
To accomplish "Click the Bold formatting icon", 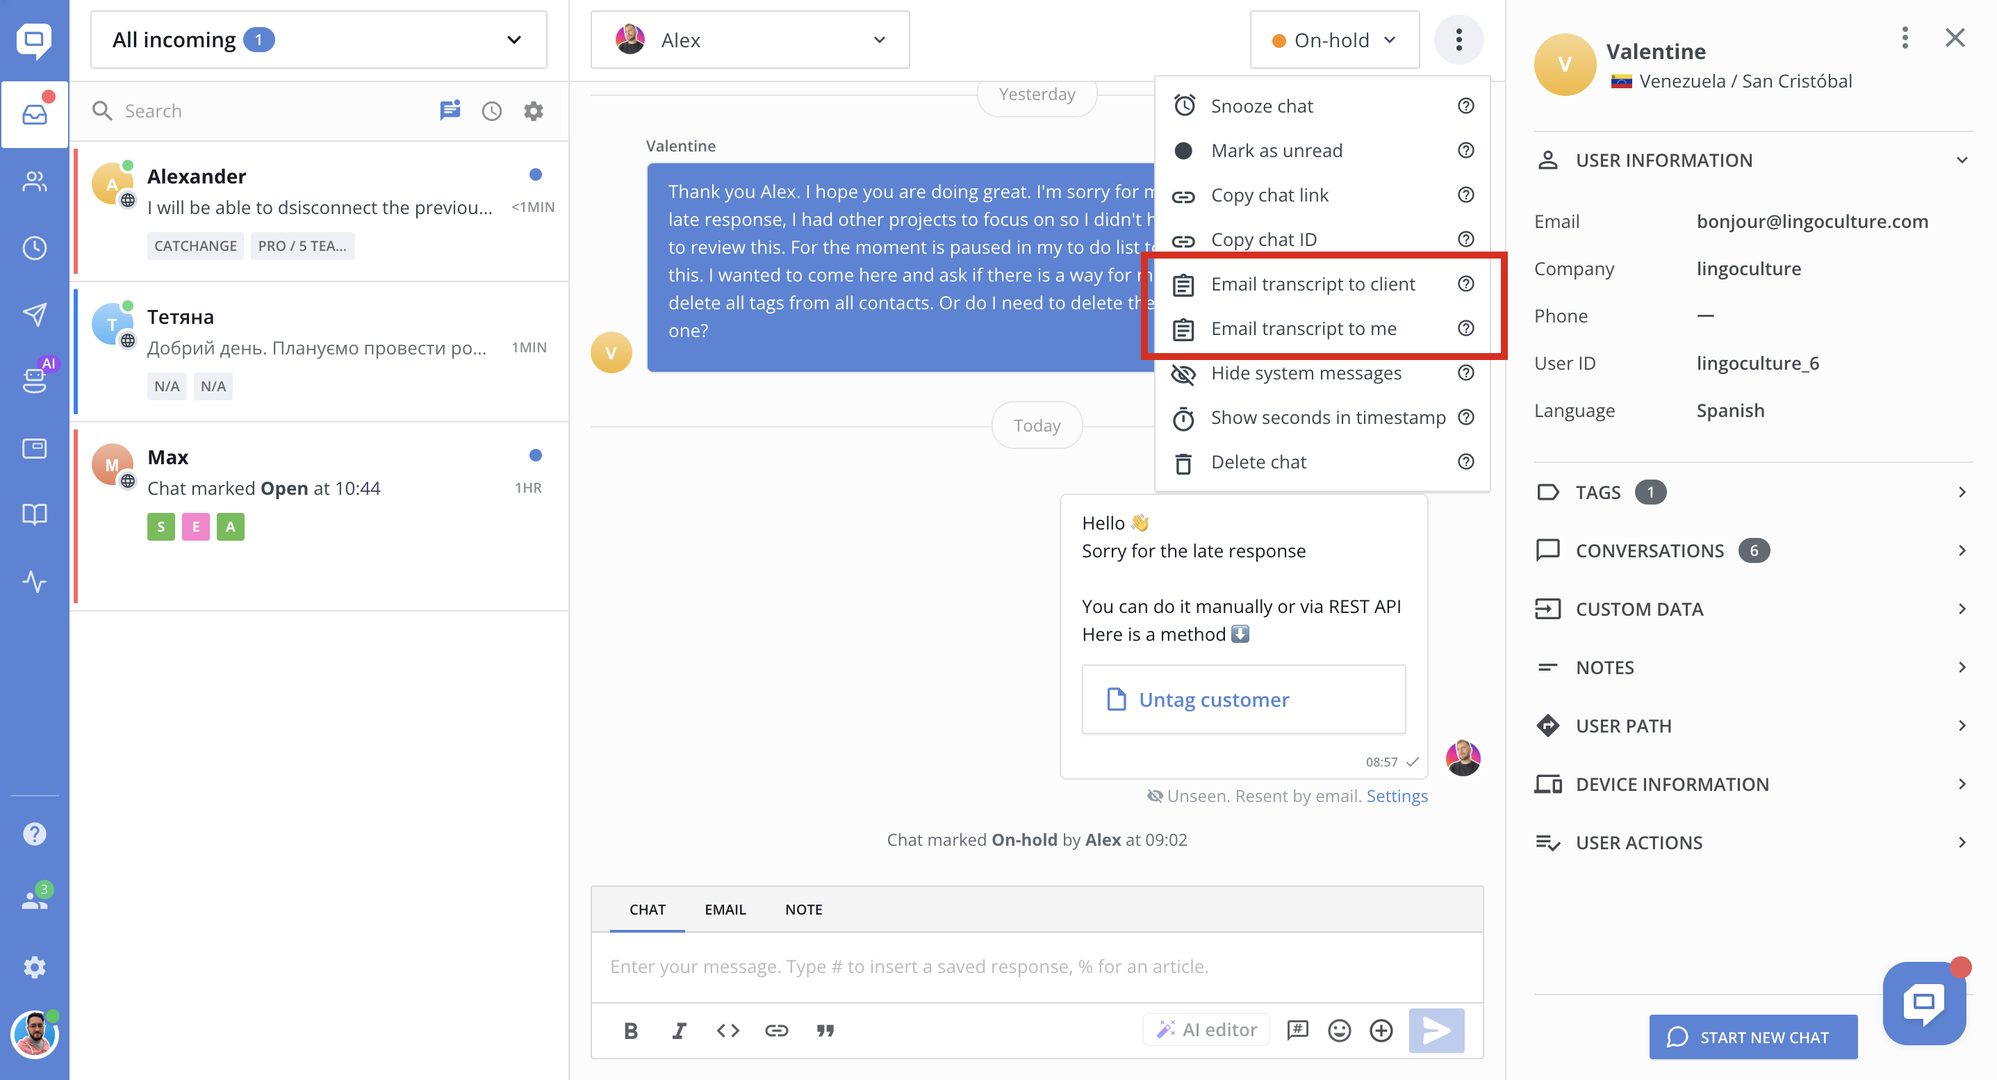I will click(630, 1031).
